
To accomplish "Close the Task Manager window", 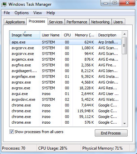I will point(127,3).
